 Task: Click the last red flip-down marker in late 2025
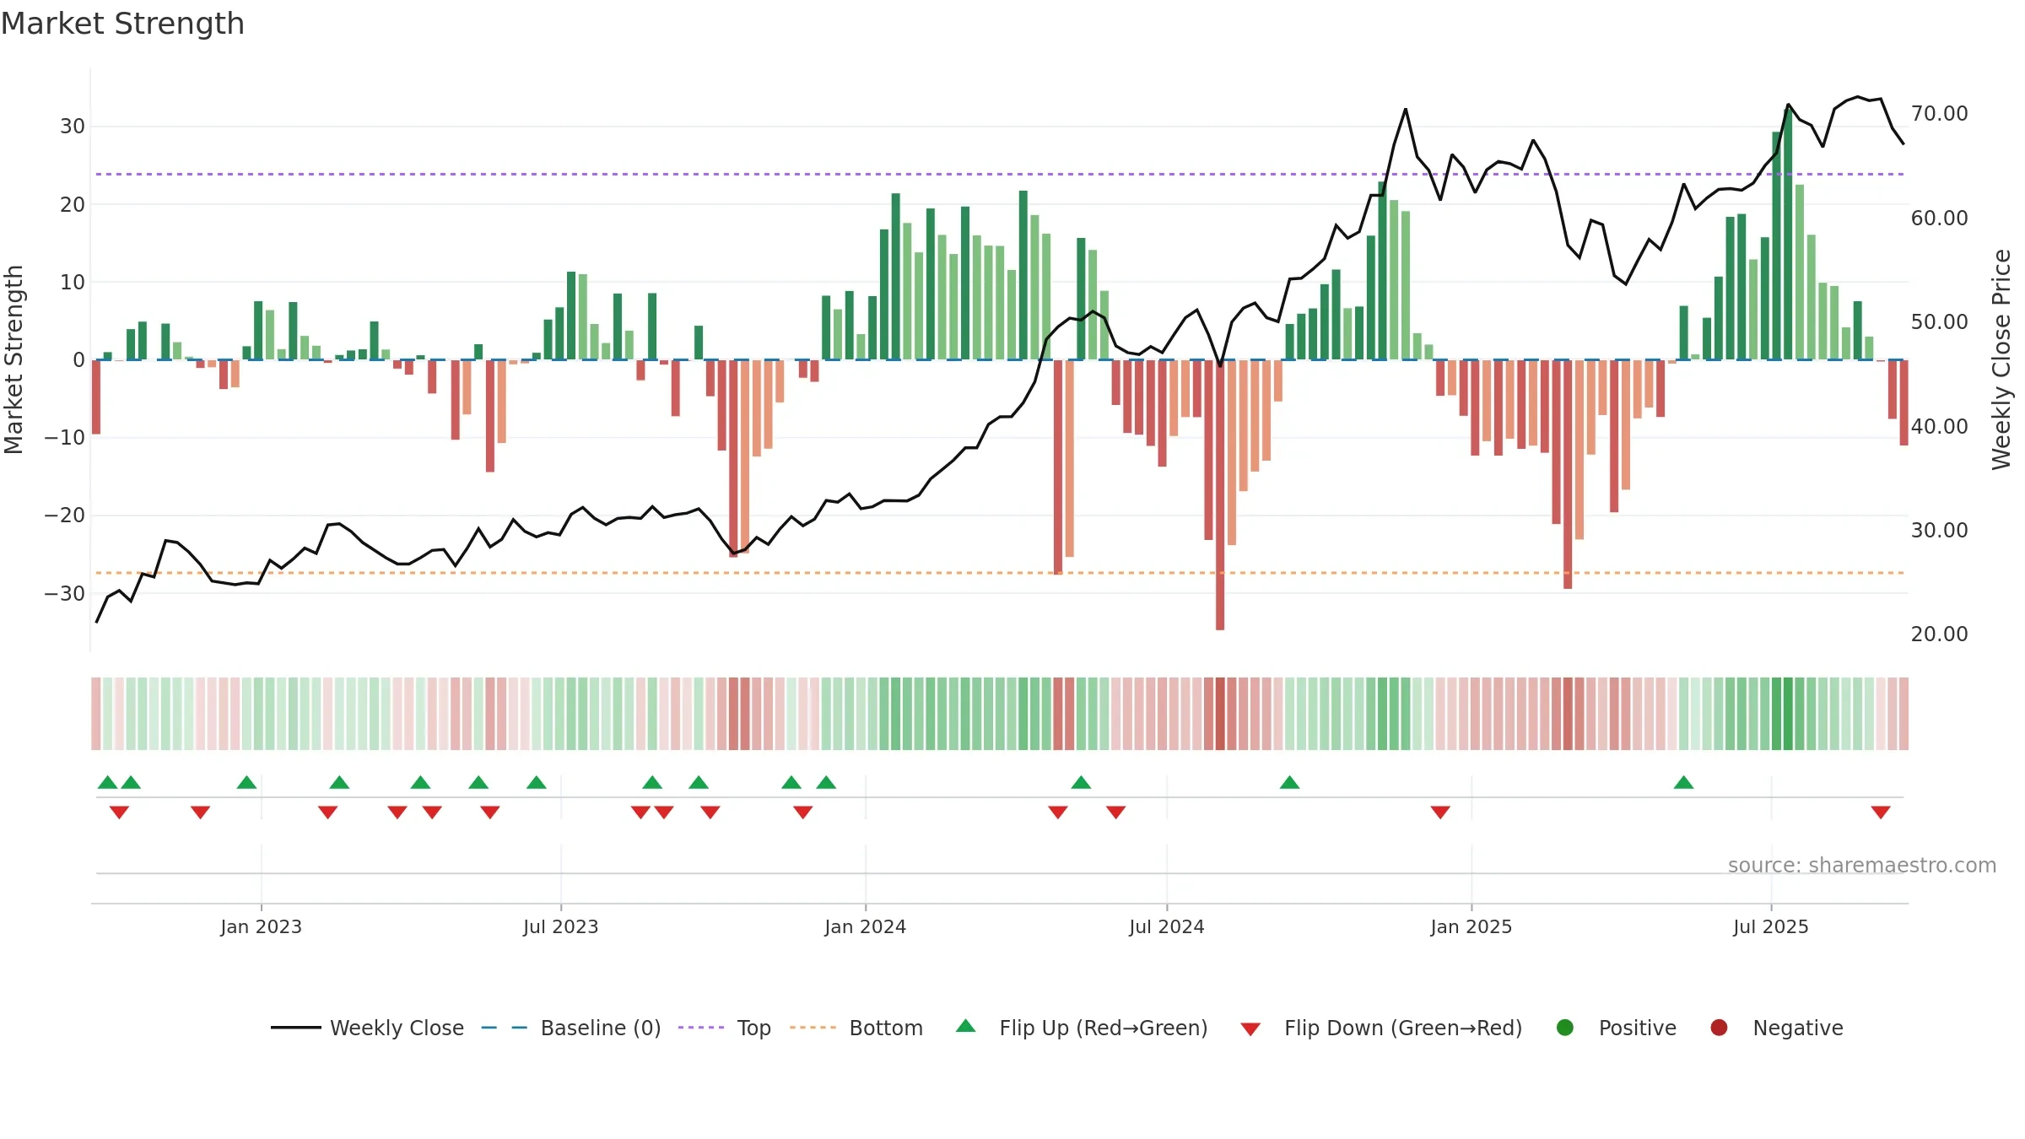pos(1881,812)
